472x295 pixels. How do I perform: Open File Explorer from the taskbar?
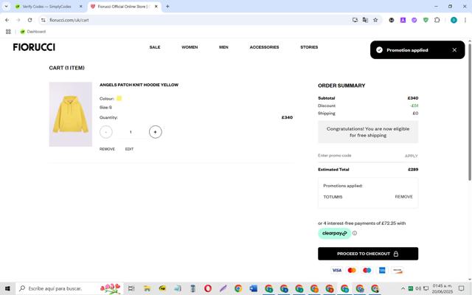tap(147, 288)
